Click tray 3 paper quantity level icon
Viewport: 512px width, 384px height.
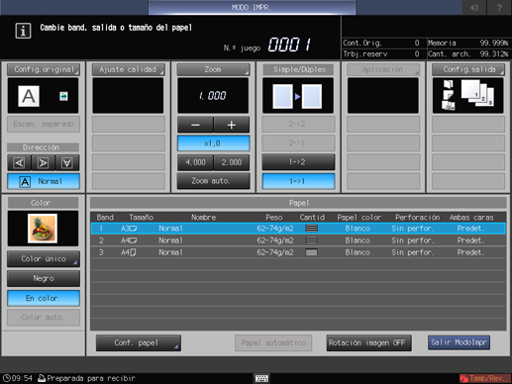tap(311, 252)
